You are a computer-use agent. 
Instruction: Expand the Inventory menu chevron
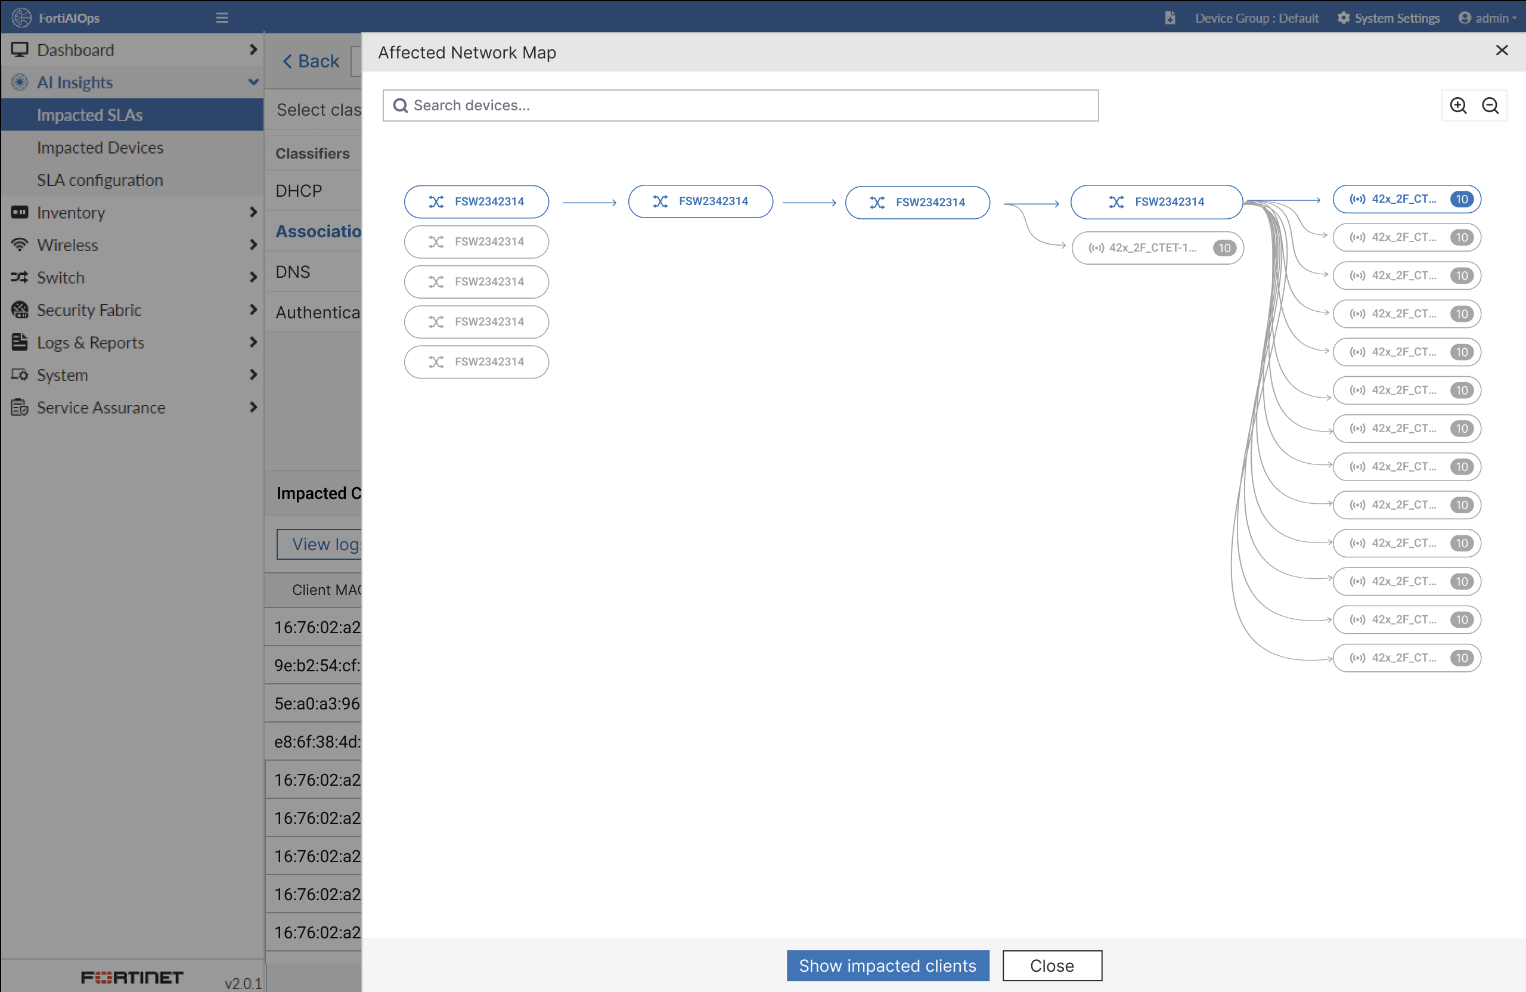pyautogui.click(x=253, y=212)
